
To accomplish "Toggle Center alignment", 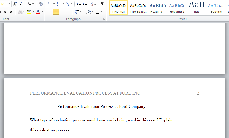I will point(56,12).
